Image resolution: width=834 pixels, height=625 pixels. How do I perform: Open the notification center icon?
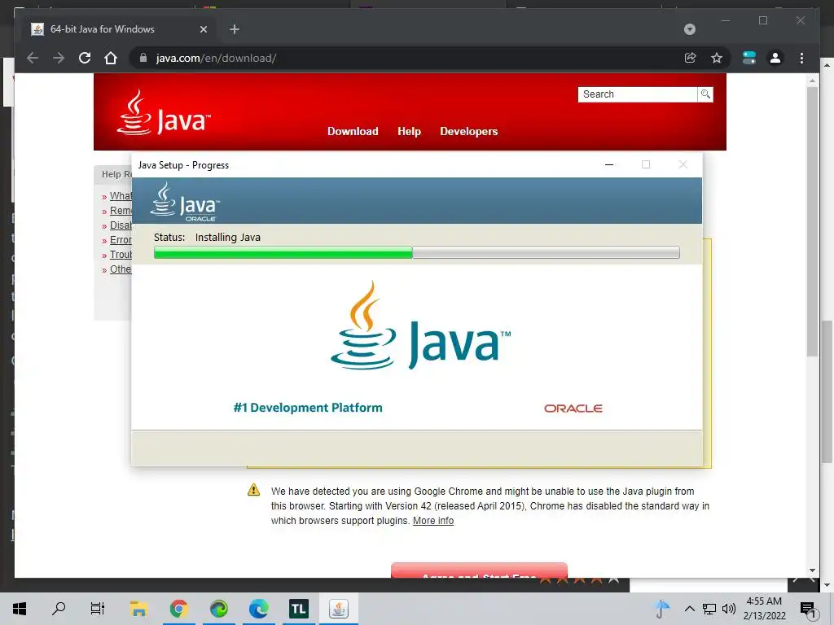coord(808,609)
